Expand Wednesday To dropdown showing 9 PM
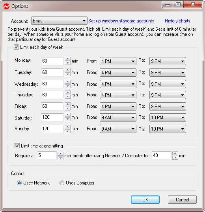This screenshot has height=212, width=205. 168,84
